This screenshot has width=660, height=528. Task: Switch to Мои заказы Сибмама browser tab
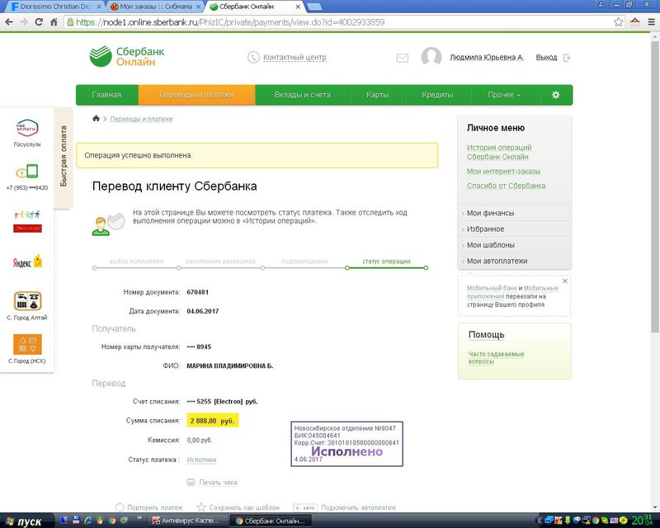click(x=155, y=7)
